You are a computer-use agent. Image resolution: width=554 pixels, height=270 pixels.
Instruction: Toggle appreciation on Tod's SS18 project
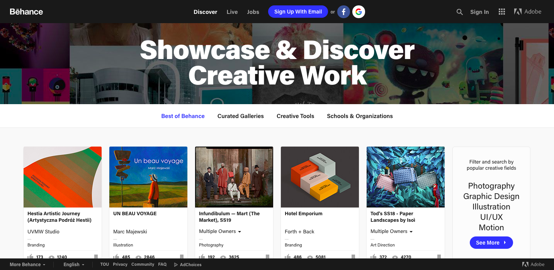click(373, 256)
